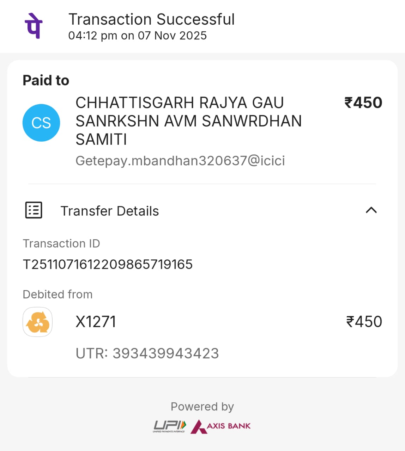
Task: Click the Axis Bank logo
Action: click(x=221, y=426)
